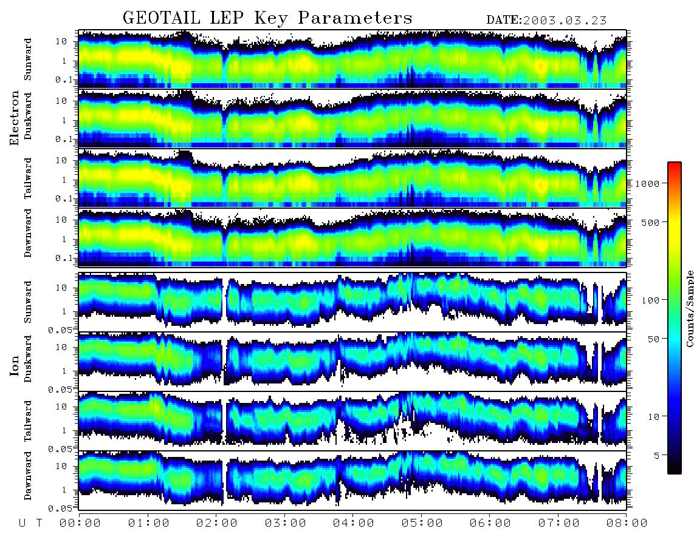Image resolution: width=694 pixels, height=534 pixels.
Task: Click the "02:00" time tick label
Action: pyautogui.click(x=217, y=524)
